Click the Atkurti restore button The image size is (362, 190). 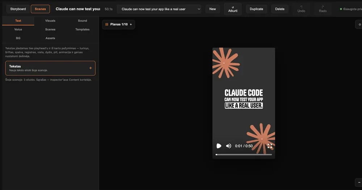pyautogui.click(x=233, y=9)
